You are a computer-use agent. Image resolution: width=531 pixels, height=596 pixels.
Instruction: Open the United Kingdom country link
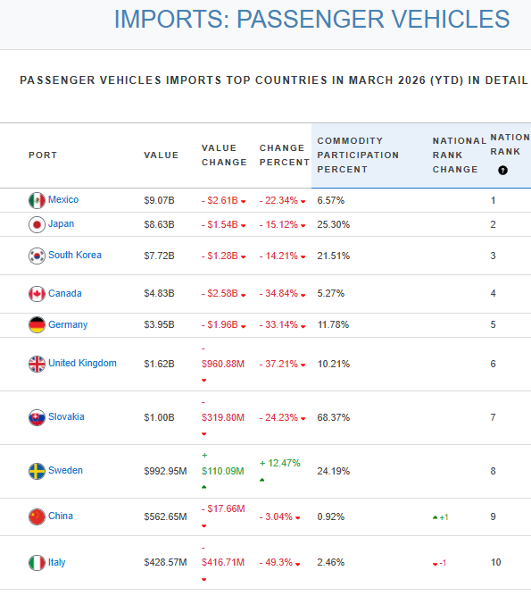tap(82, 364)
